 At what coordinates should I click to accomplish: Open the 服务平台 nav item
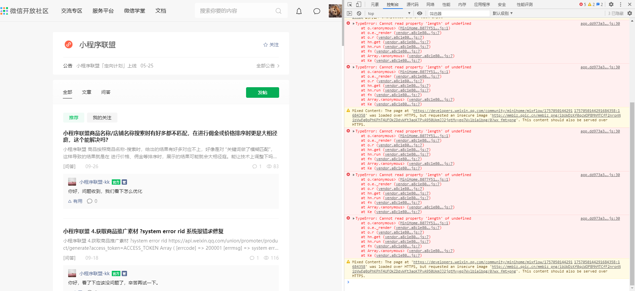coord(103,11)
